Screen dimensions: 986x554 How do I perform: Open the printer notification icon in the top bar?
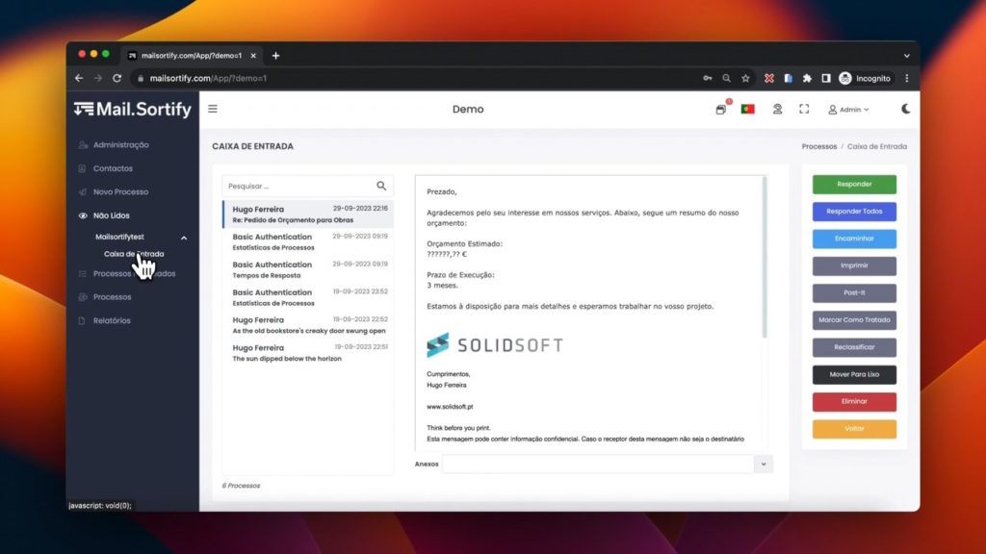tap(720, 109)
